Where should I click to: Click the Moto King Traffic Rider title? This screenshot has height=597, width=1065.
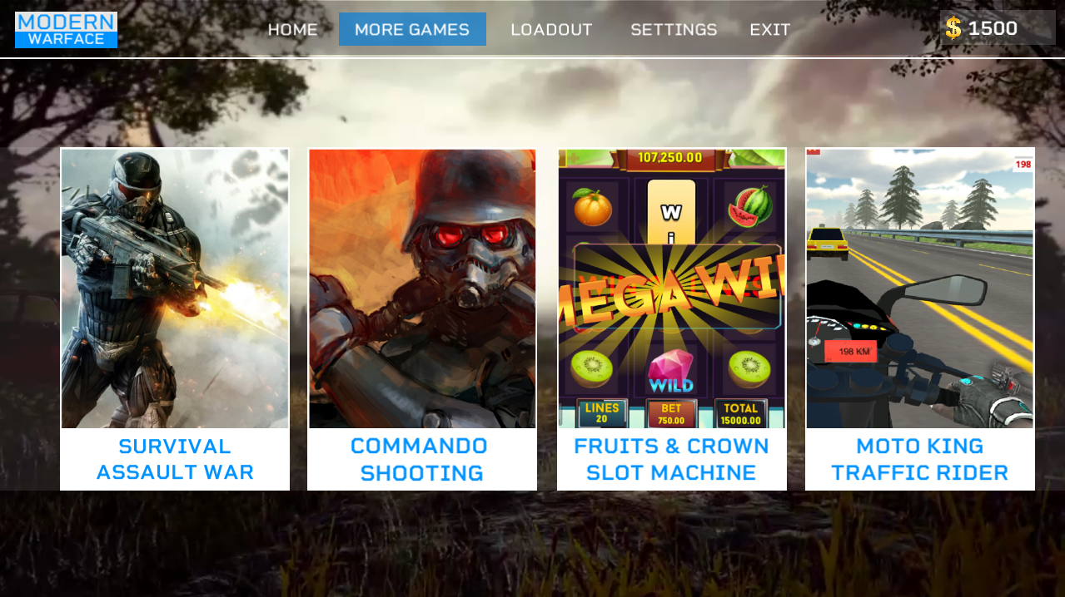(x=920, y=459)
